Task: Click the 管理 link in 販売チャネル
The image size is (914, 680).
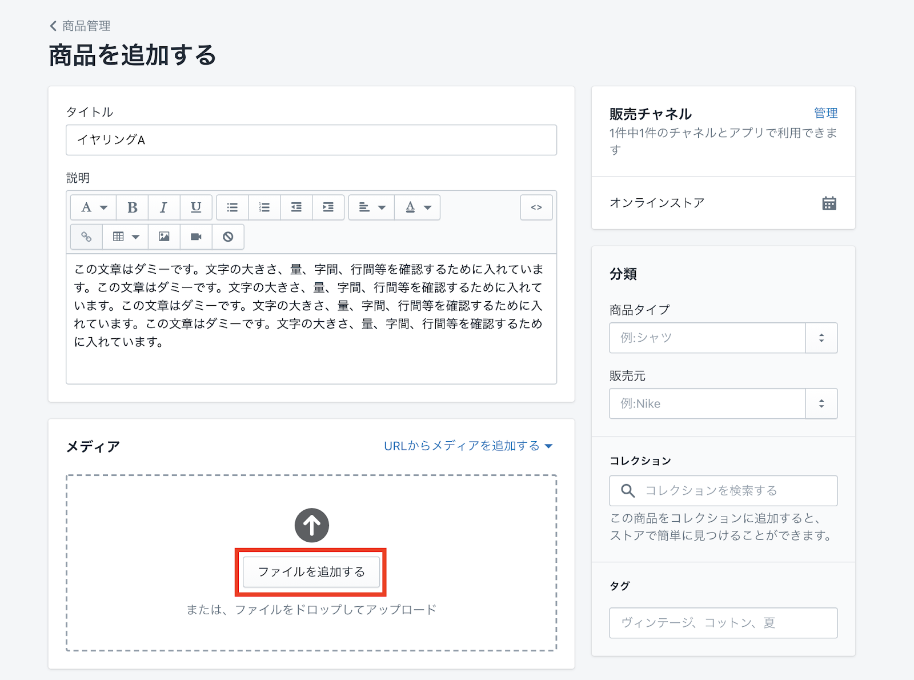Action: click(825, 113)
